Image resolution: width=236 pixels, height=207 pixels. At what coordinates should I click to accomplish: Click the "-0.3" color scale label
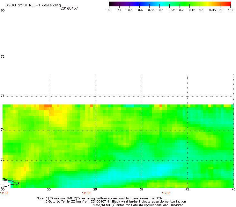(x=160, y=10)
